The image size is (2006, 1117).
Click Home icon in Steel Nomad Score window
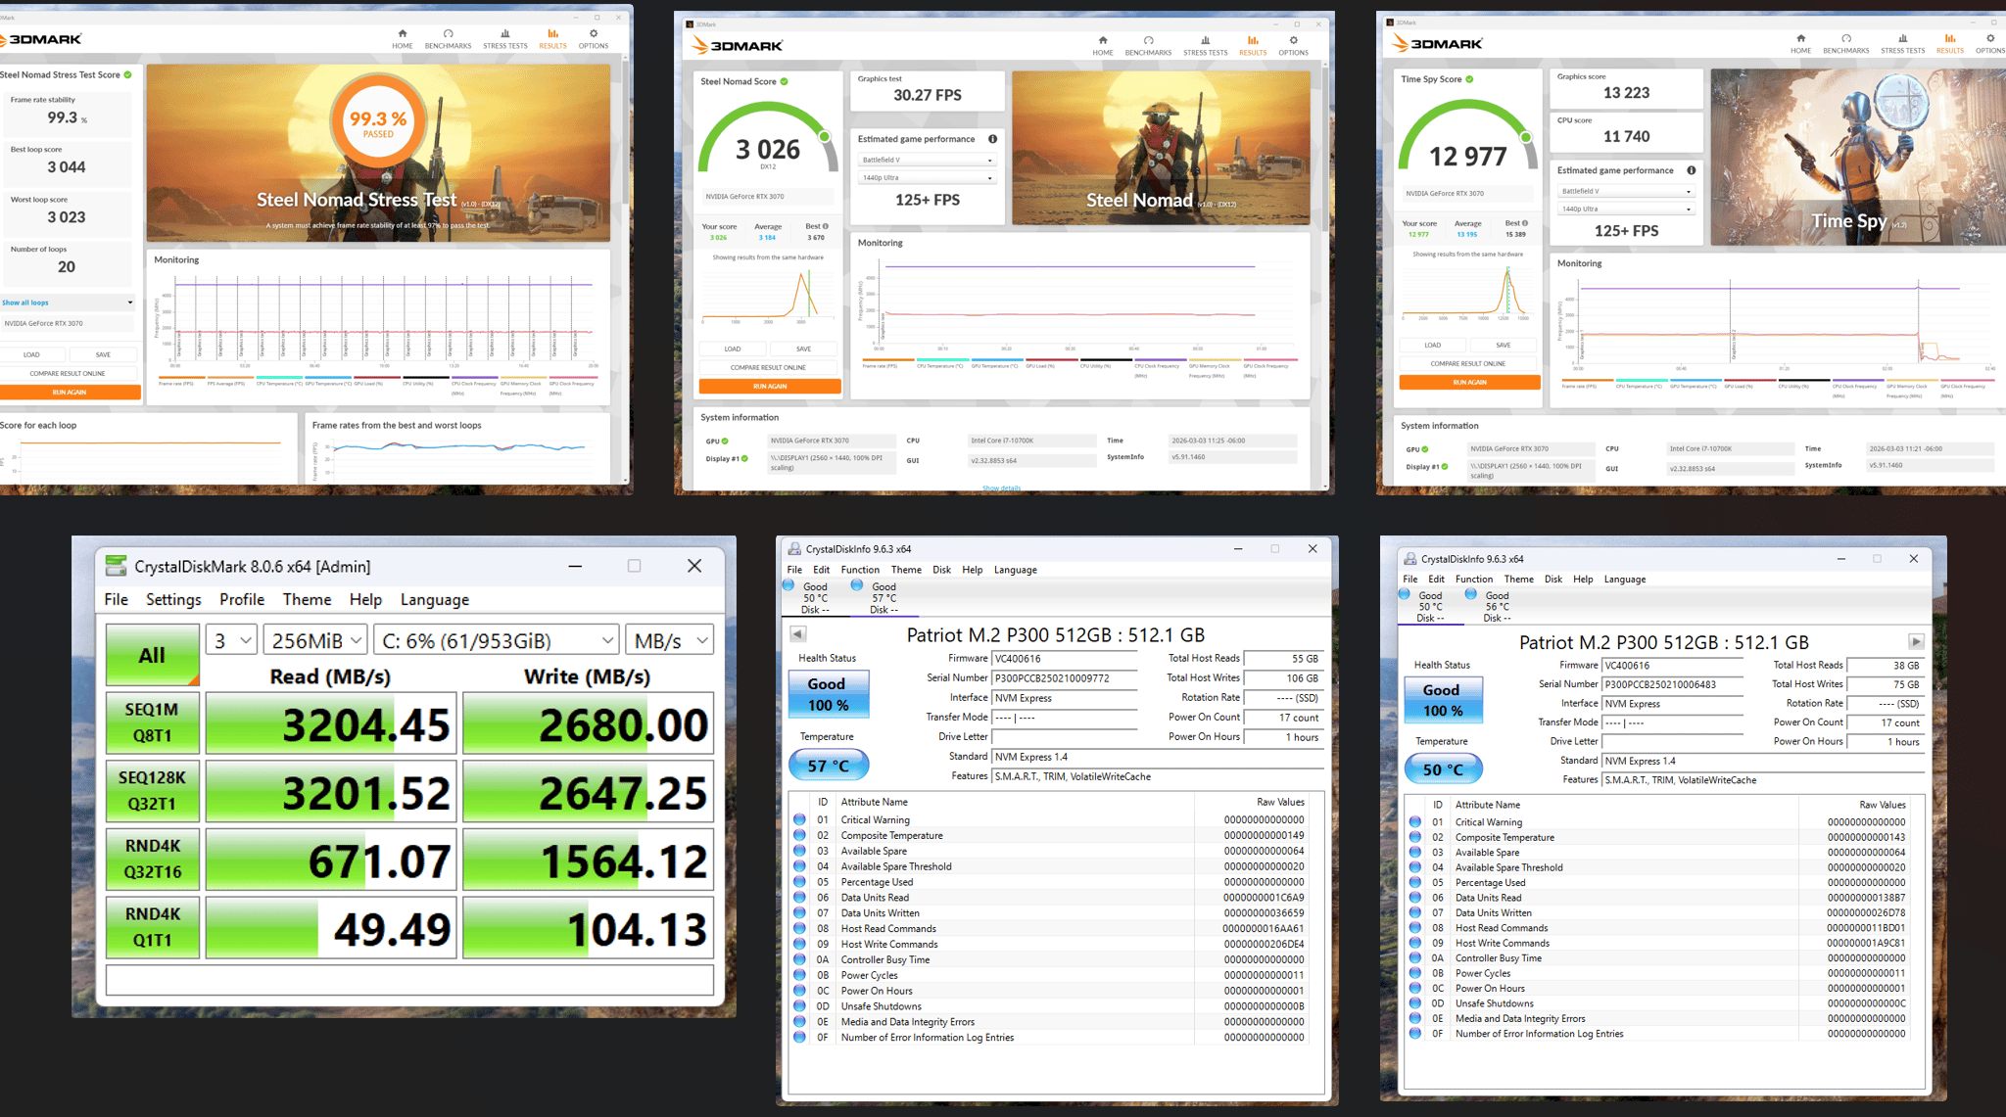pos(1103,40)
